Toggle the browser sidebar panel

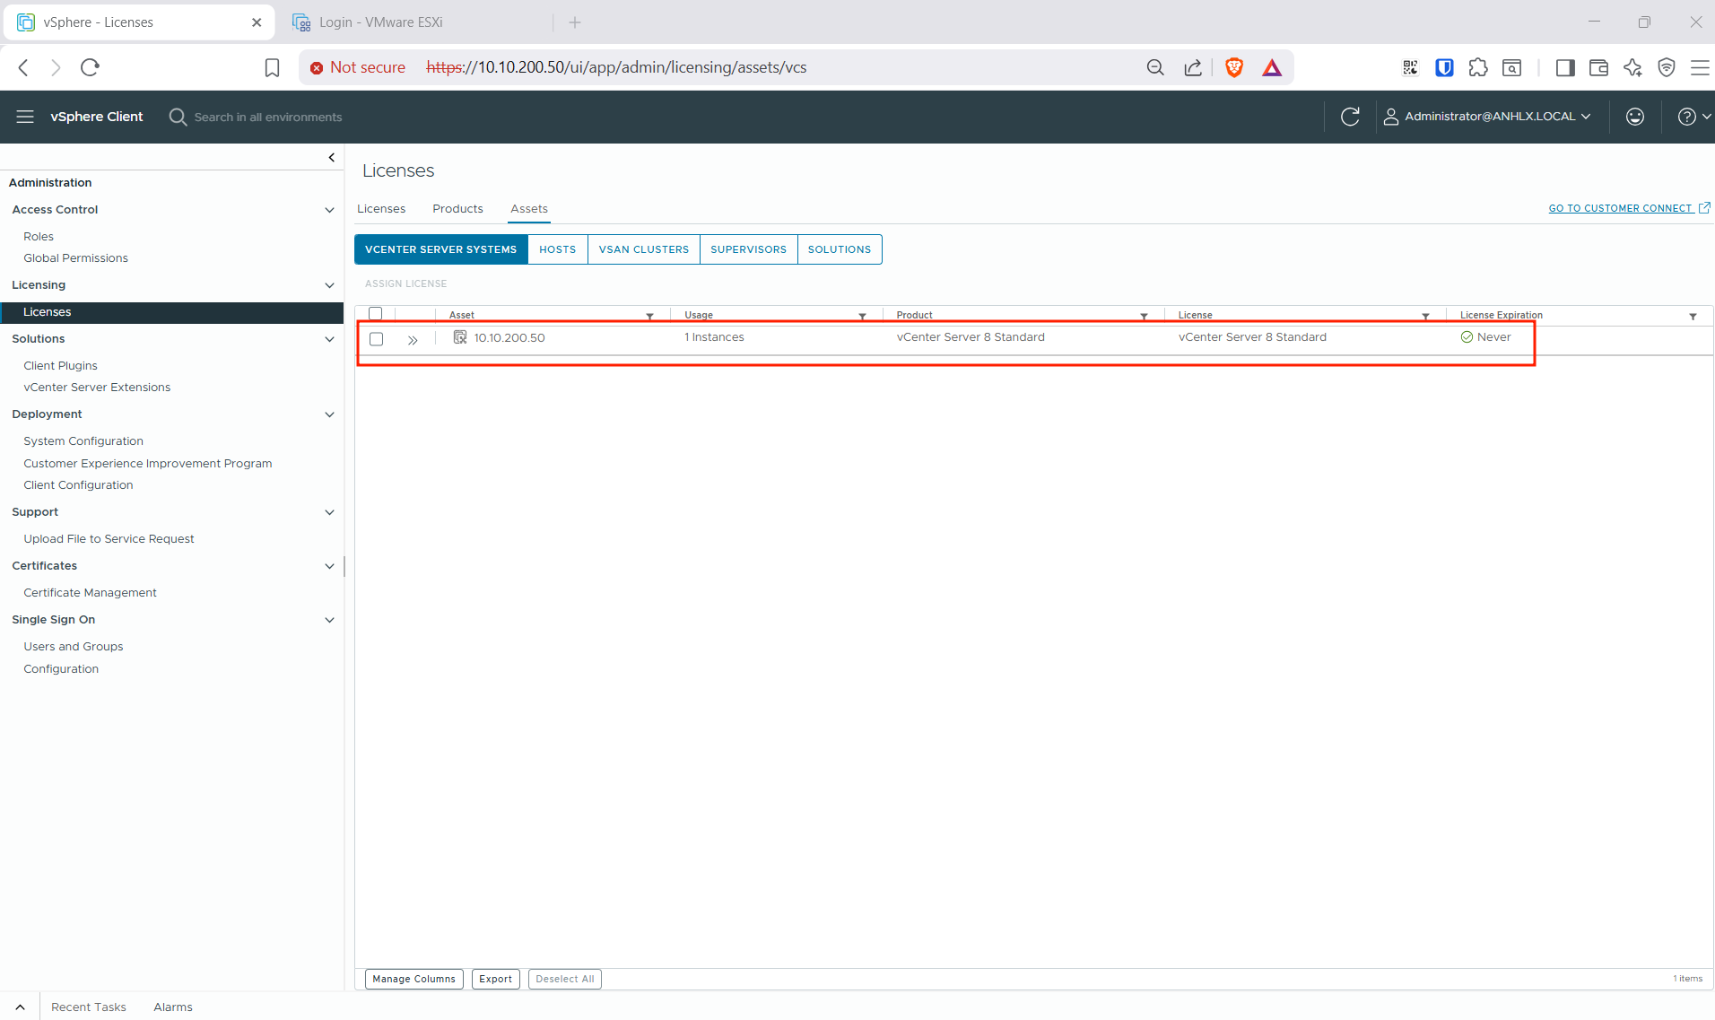[1565, 67]
